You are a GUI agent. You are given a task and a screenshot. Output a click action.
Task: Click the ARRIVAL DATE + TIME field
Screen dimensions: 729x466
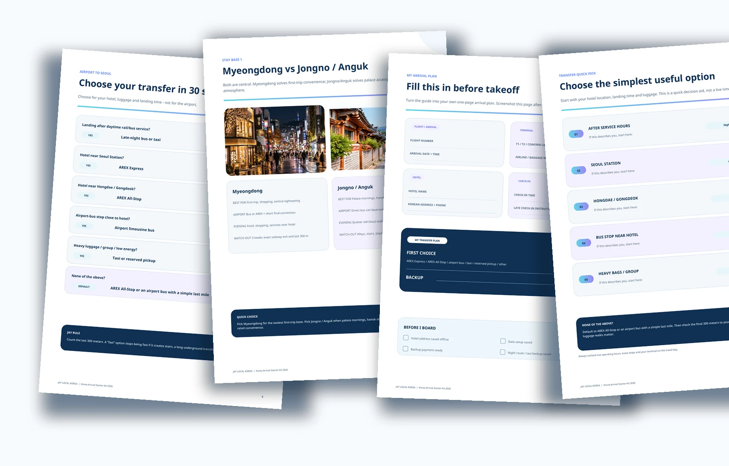coord(454,156)
